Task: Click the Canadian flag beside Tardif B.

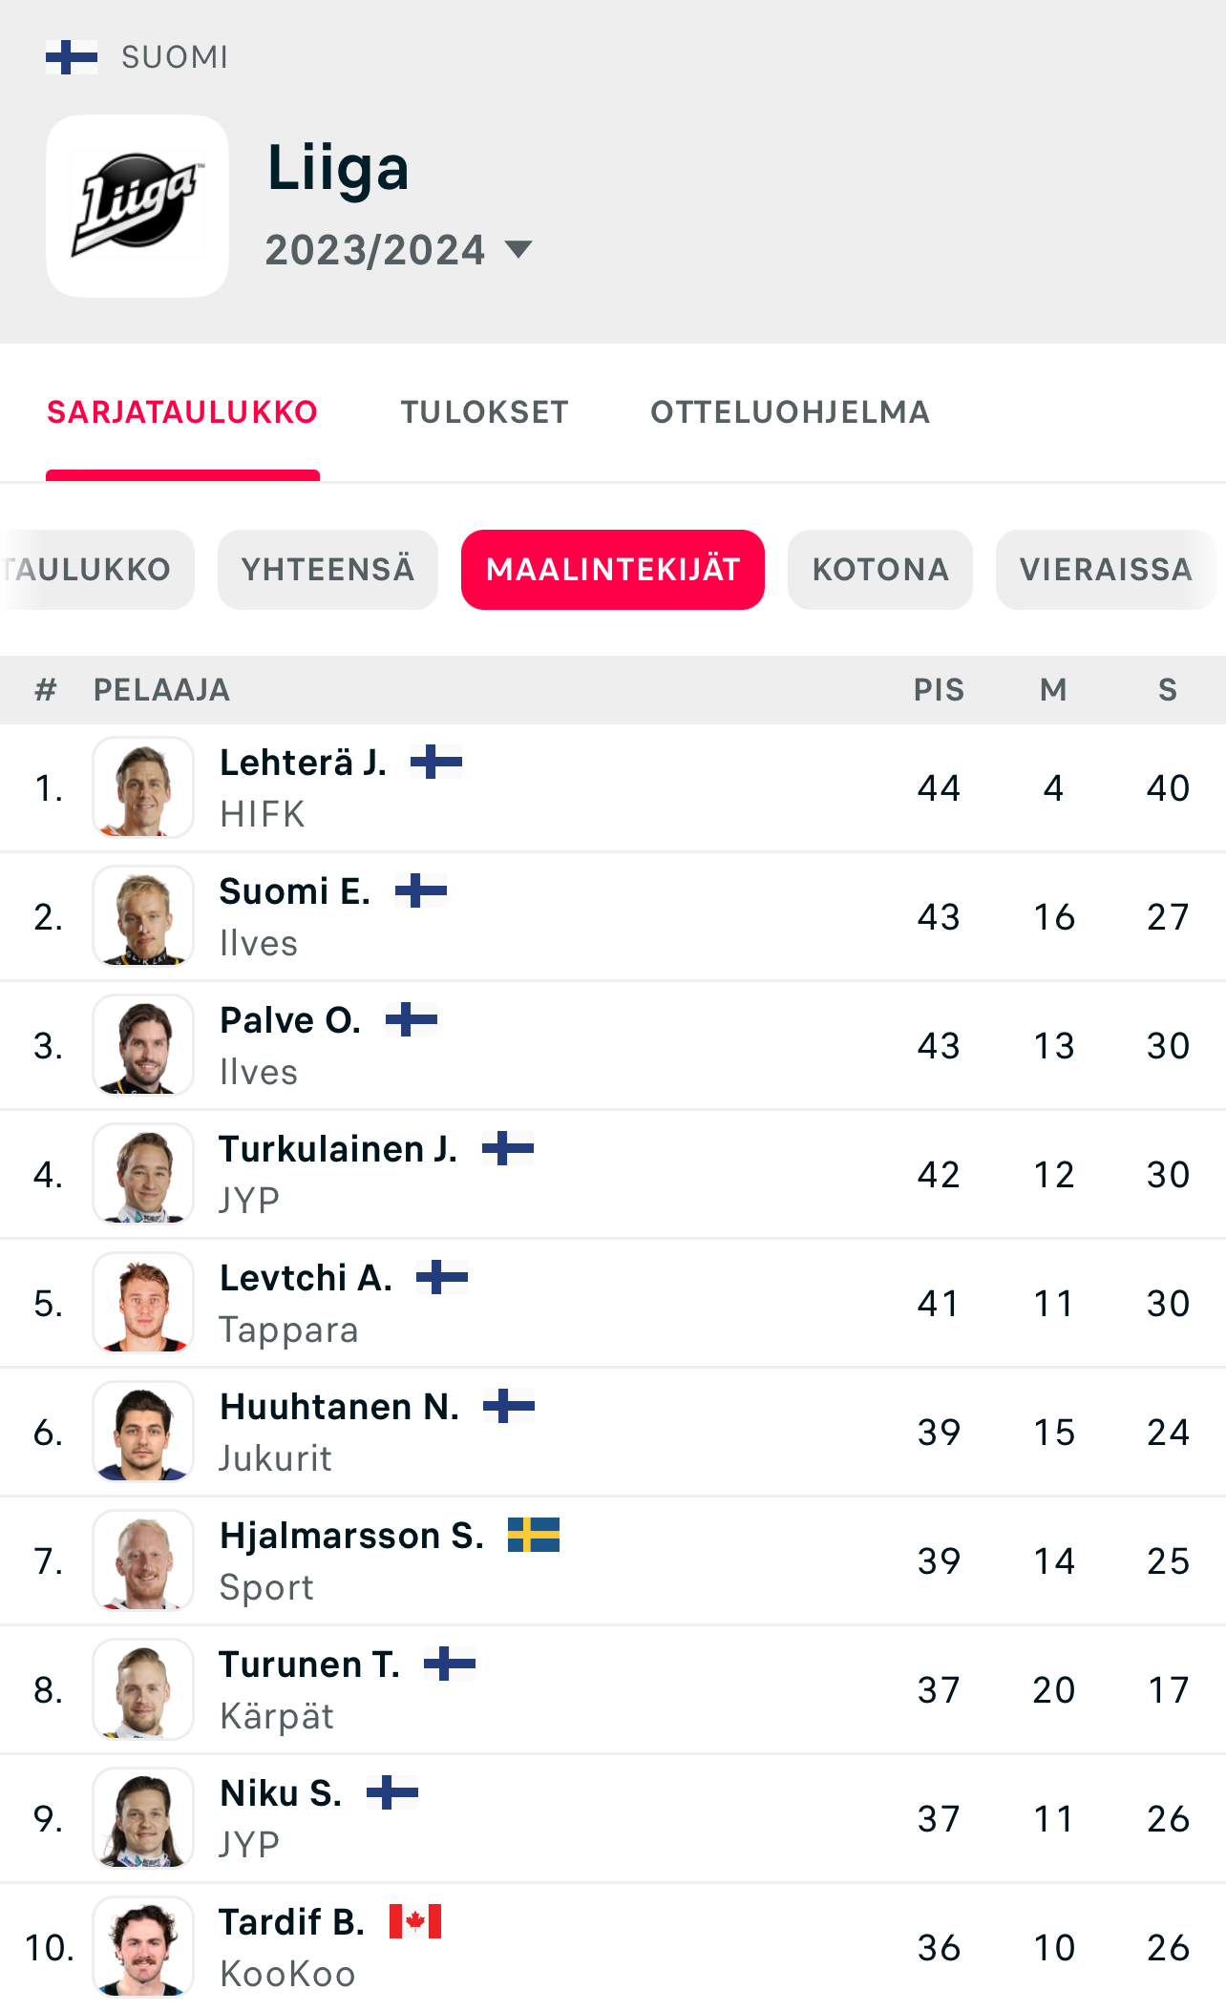Action: tap(415, 1921)
